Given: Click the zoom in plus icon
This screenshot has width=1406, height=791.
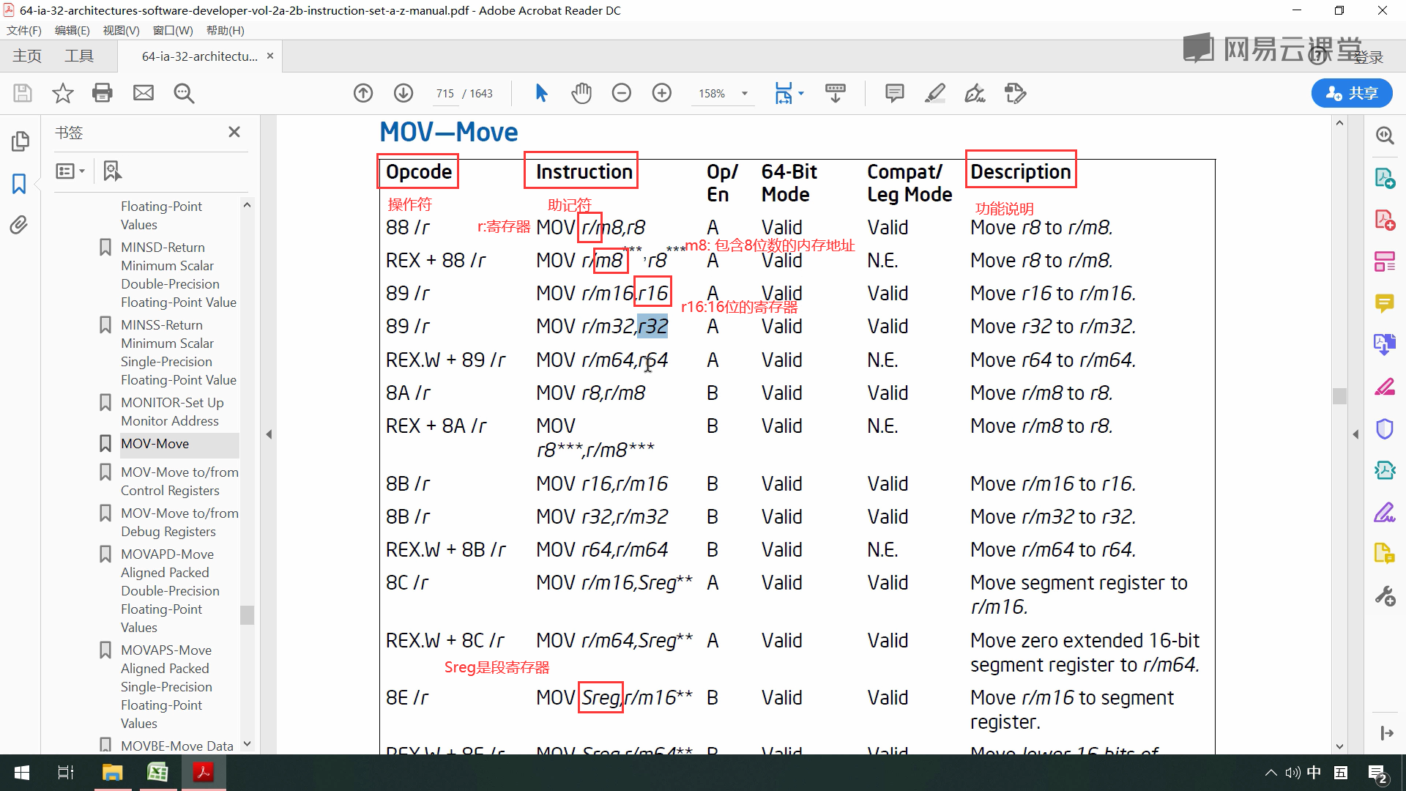Looking at the screenshot, I should 662,93.
